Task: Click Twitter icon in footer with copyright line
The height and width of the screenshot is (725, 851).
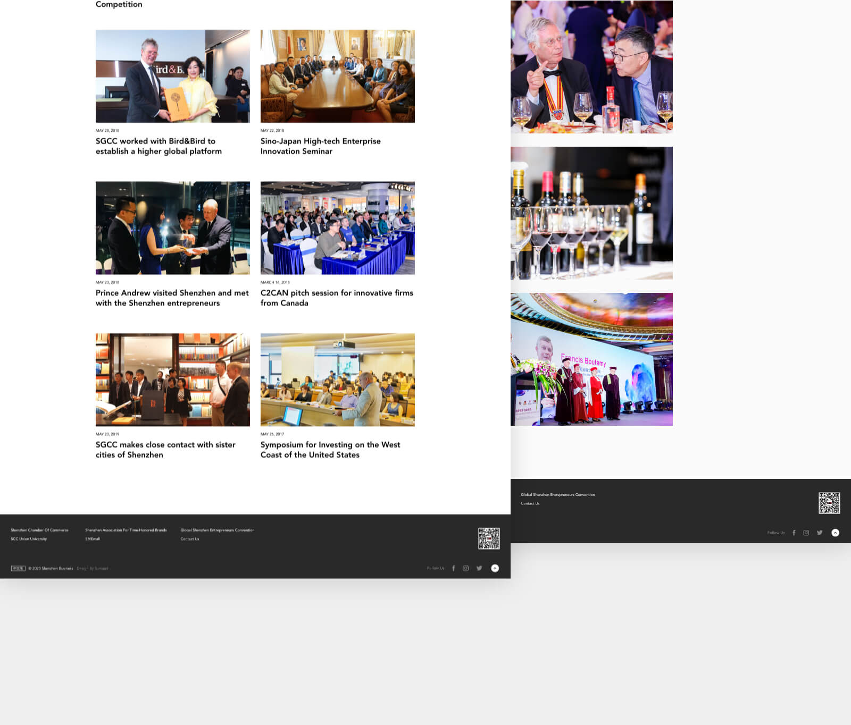Action: pos(479,568)
